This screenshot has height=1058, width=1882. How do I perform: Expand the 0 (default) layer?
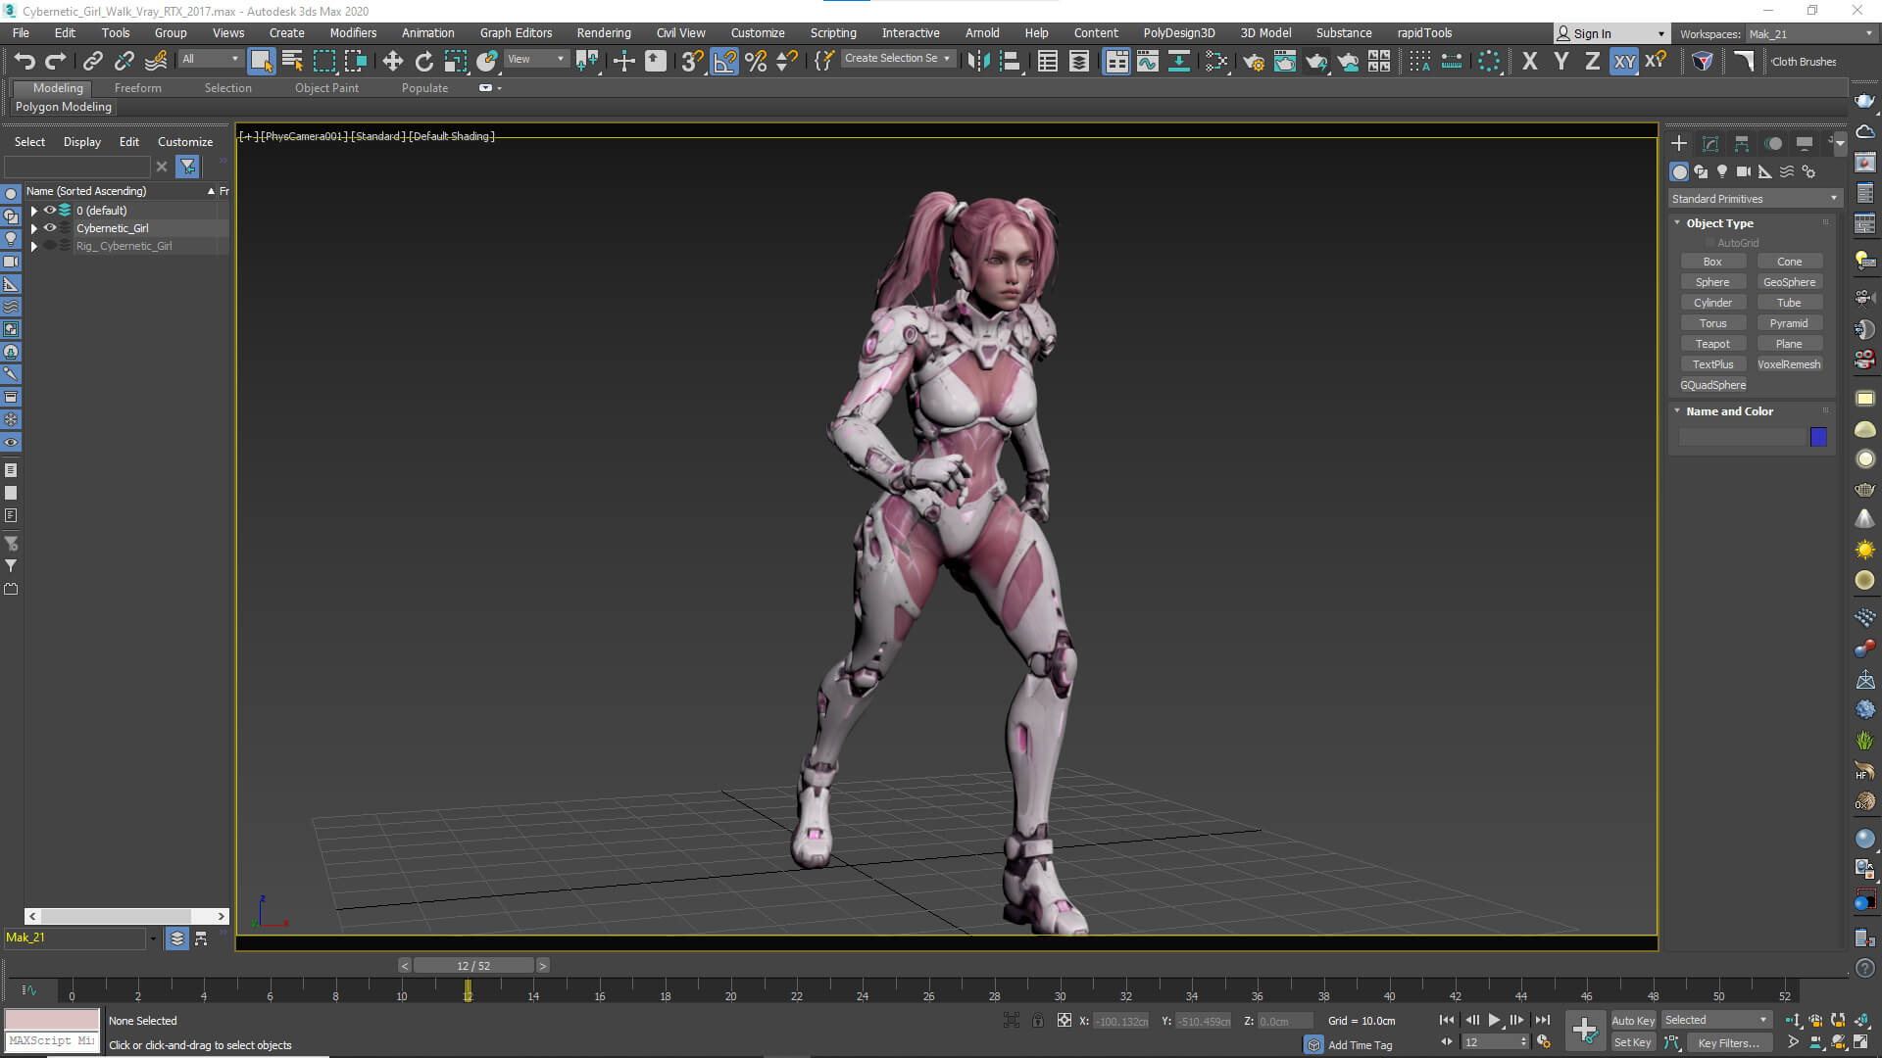tap(34, 211)
